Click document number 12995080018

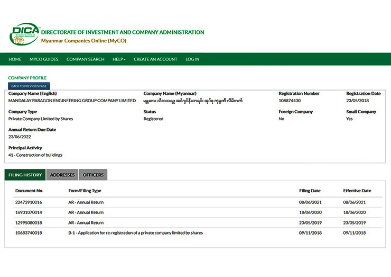click(29, 223)
